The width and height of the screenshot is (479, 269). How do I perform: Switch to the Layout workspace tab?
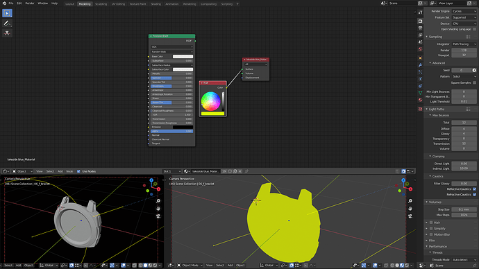69,4
